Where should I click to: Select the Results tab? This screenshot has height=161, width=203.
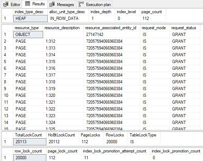35,4
